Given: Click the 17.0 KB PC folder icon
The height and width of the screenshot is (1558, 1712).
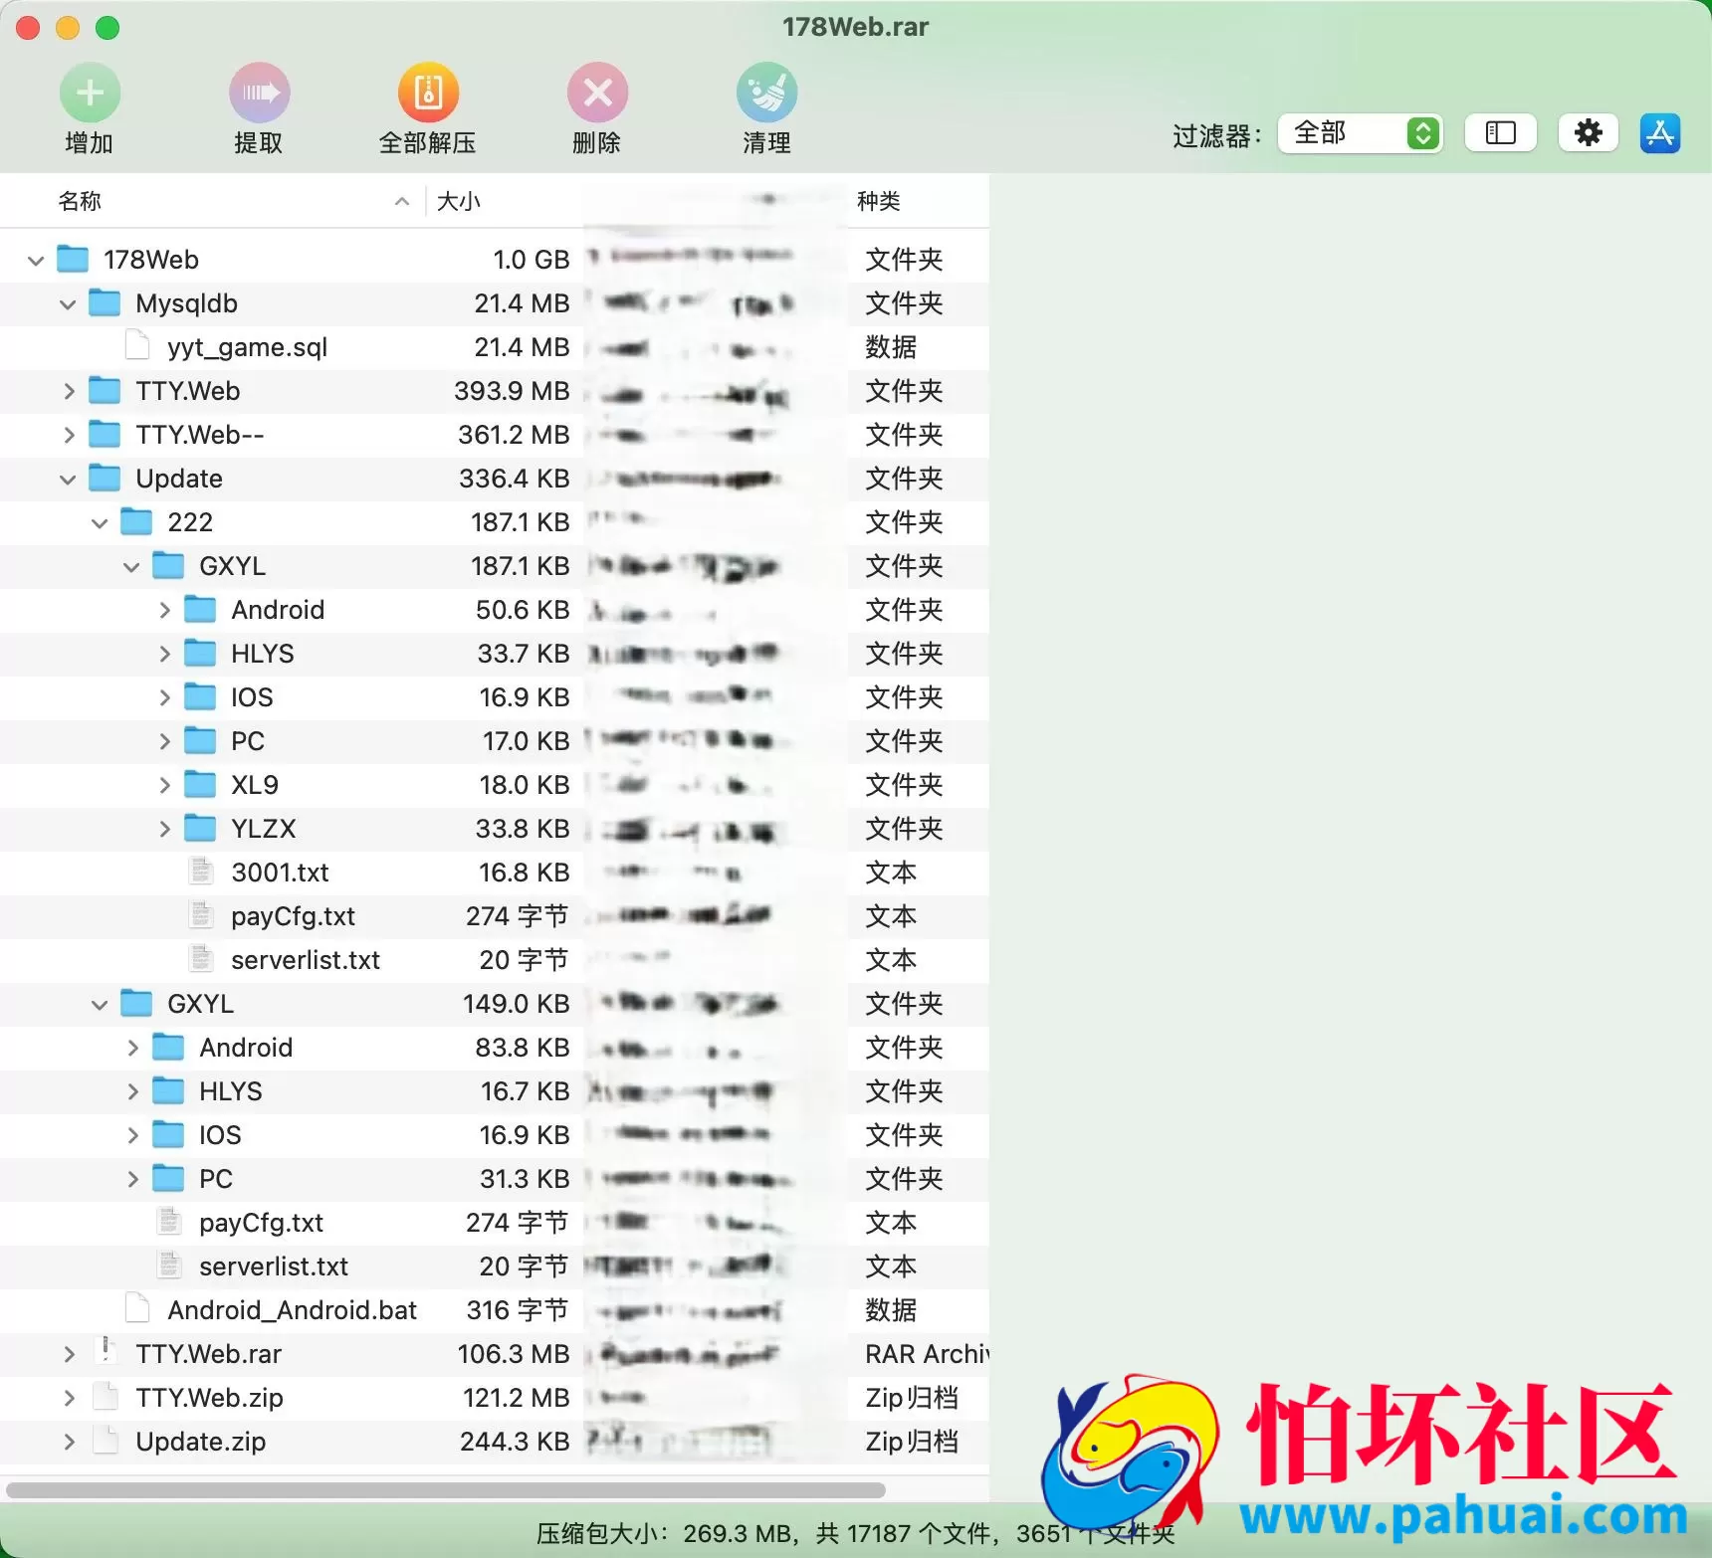Looking at the screenshot, I should (200, 740).
